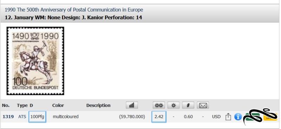Click the share icon next to USD
The height and width of the screenshot is (129, 281).
click(x=228, y=117)
